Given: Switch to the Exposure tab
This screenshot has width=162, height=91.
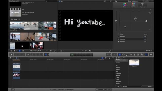Looking at the screenshot, I should (x=142, y=5).
